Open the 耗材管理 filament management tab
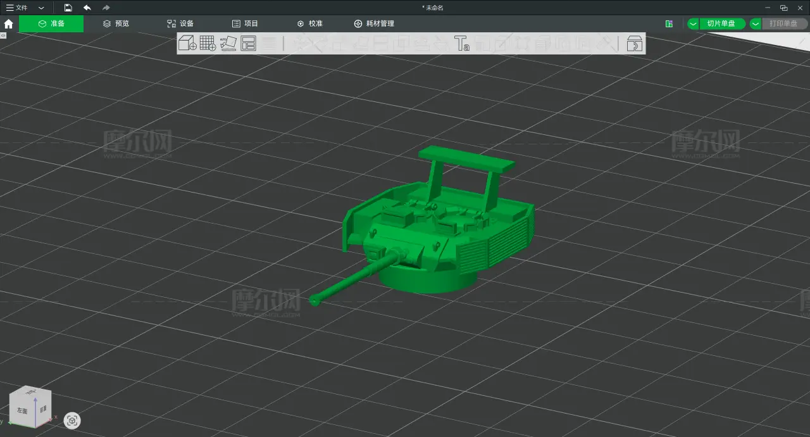Image resolution: width=810 pixels, height=437 pixels. click(374, 23)
